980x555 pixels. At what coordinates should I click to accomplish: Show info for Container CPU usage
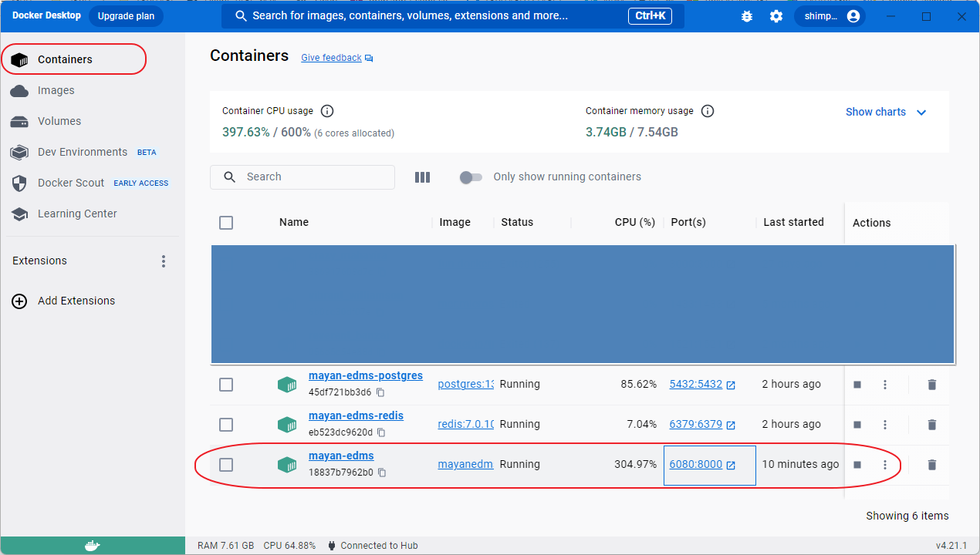click(x=327, y=111)
